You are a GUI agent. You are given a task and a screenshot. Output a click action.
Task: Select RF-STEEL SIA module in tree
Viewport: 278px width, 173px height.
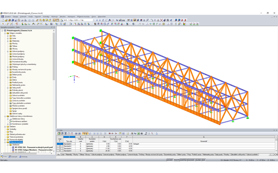coord(34,147)
